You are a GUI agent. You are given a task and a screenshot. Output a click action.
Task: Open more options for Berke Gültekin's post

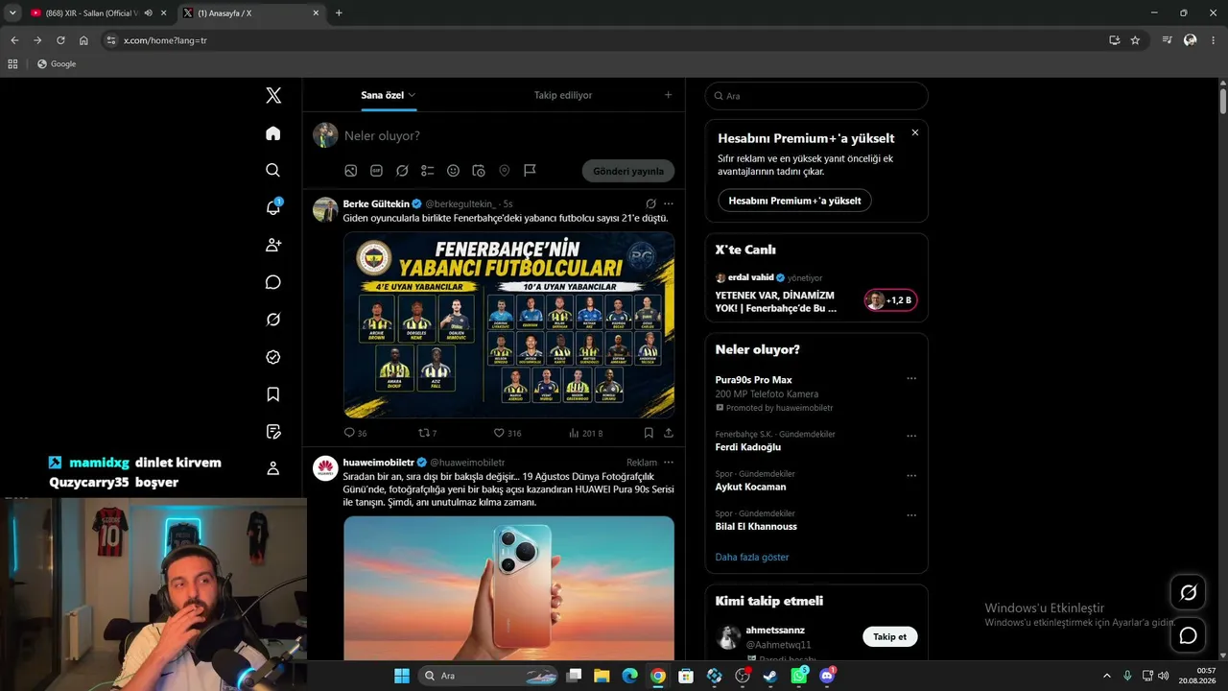click(669, 203)
